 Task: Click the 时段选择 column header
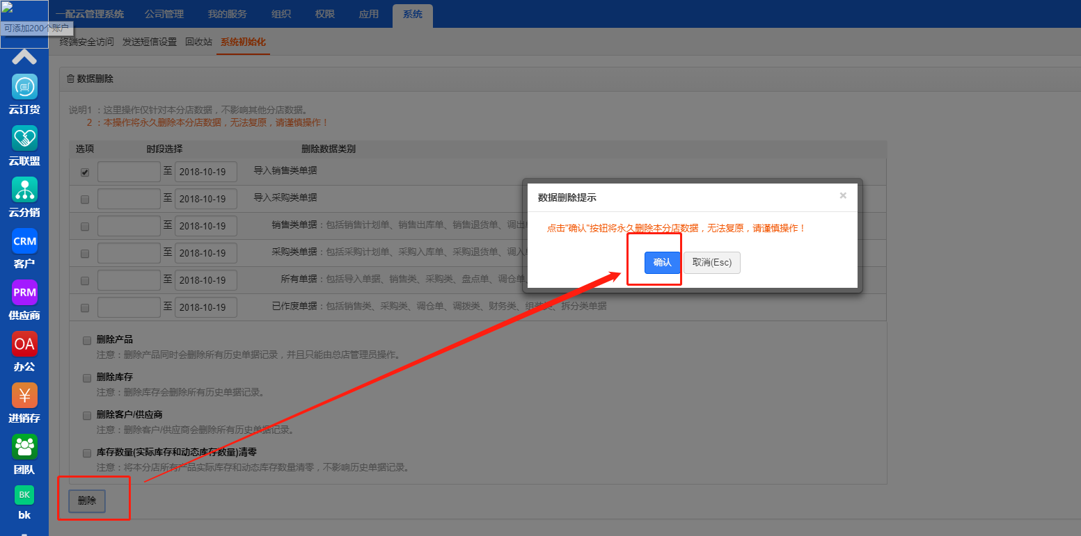(164, 149)
